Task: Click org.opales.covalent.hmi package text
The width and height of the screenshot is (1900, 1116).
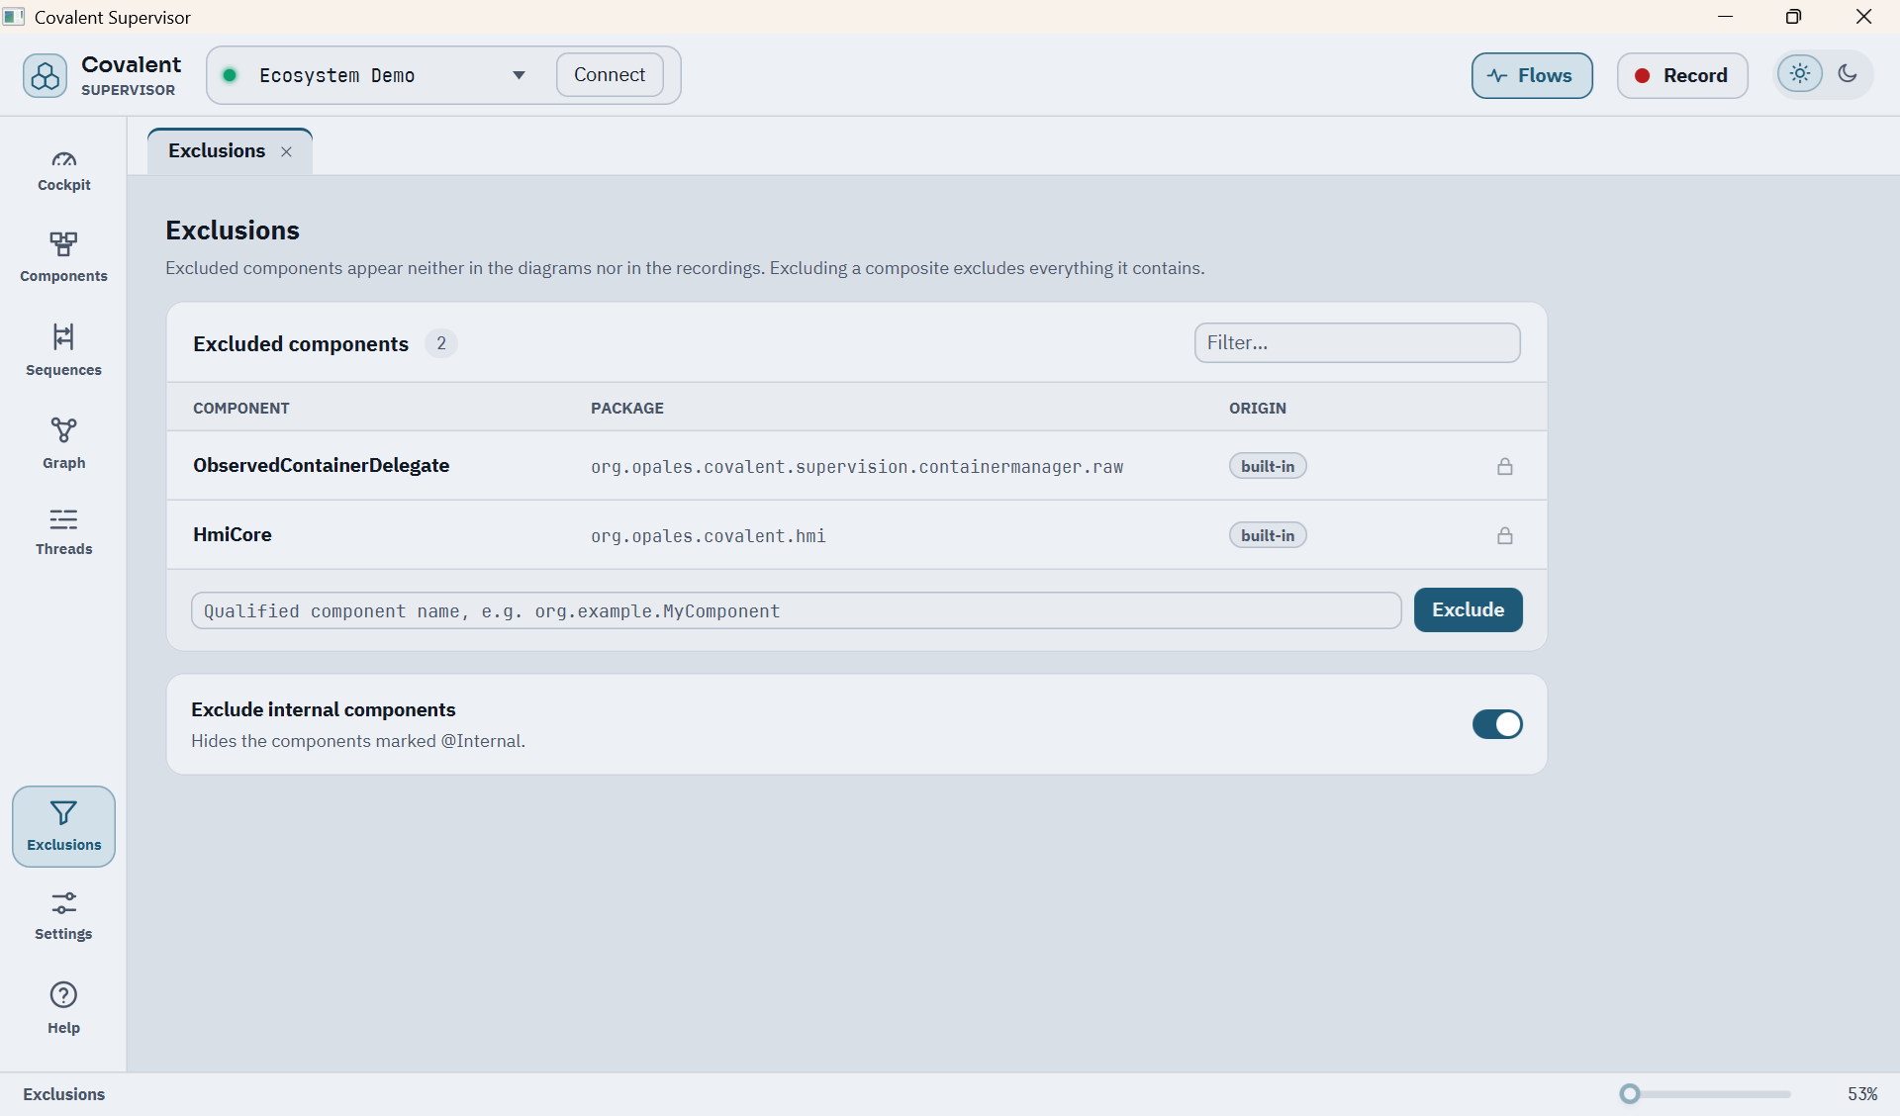Action: point(709,536)
